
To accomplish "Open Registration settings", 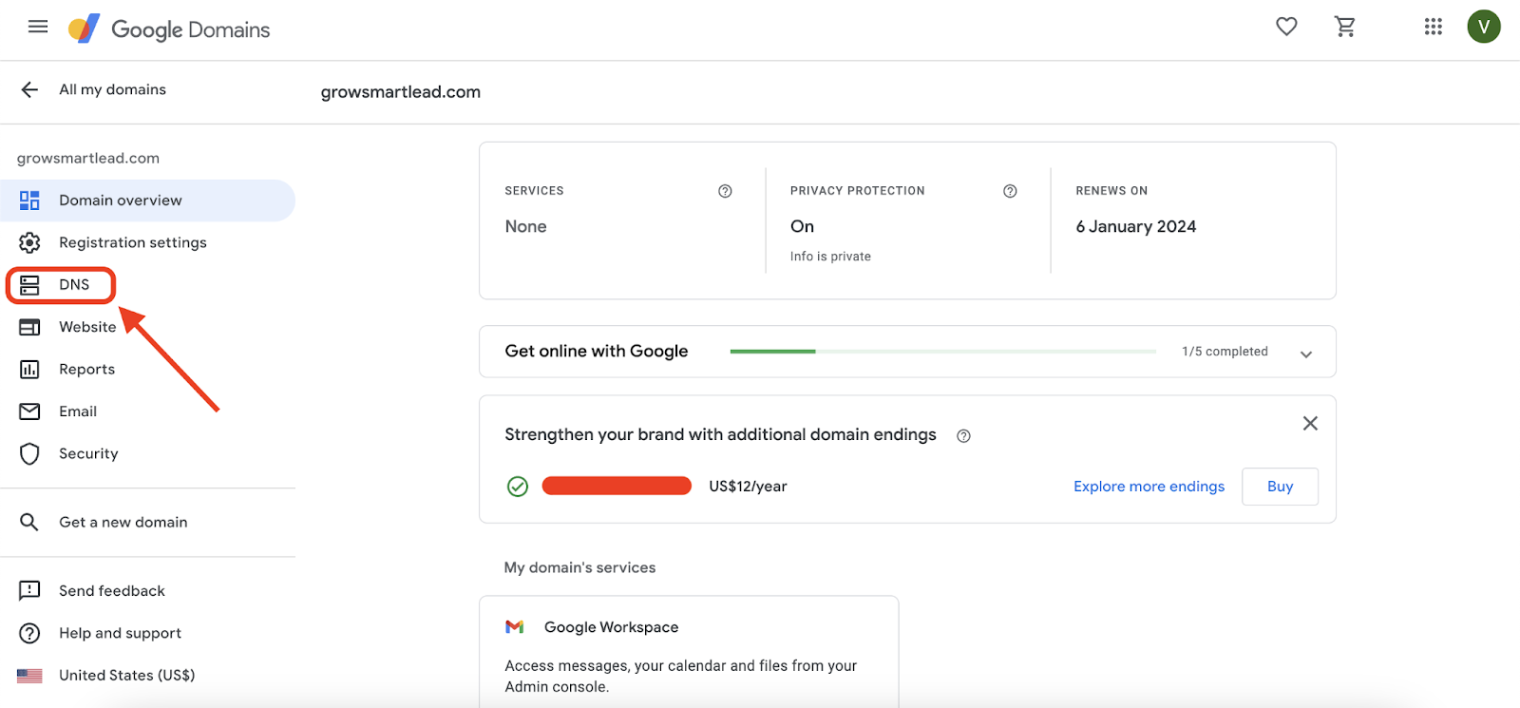I will coord(132,242).
